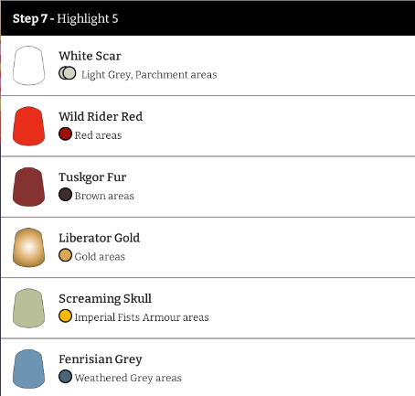Click the yellow circle beside Imperial Fists Armour

(65, 316)
